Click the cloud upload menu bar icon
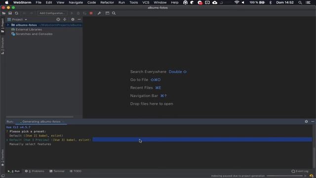 tap(215, 2)
